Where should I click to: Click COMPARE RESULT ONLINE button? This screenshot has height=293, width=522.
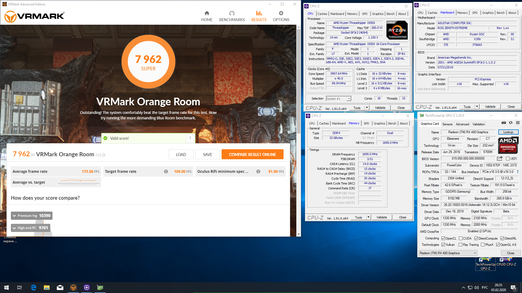pyautogui.click(x=253, y=154)
